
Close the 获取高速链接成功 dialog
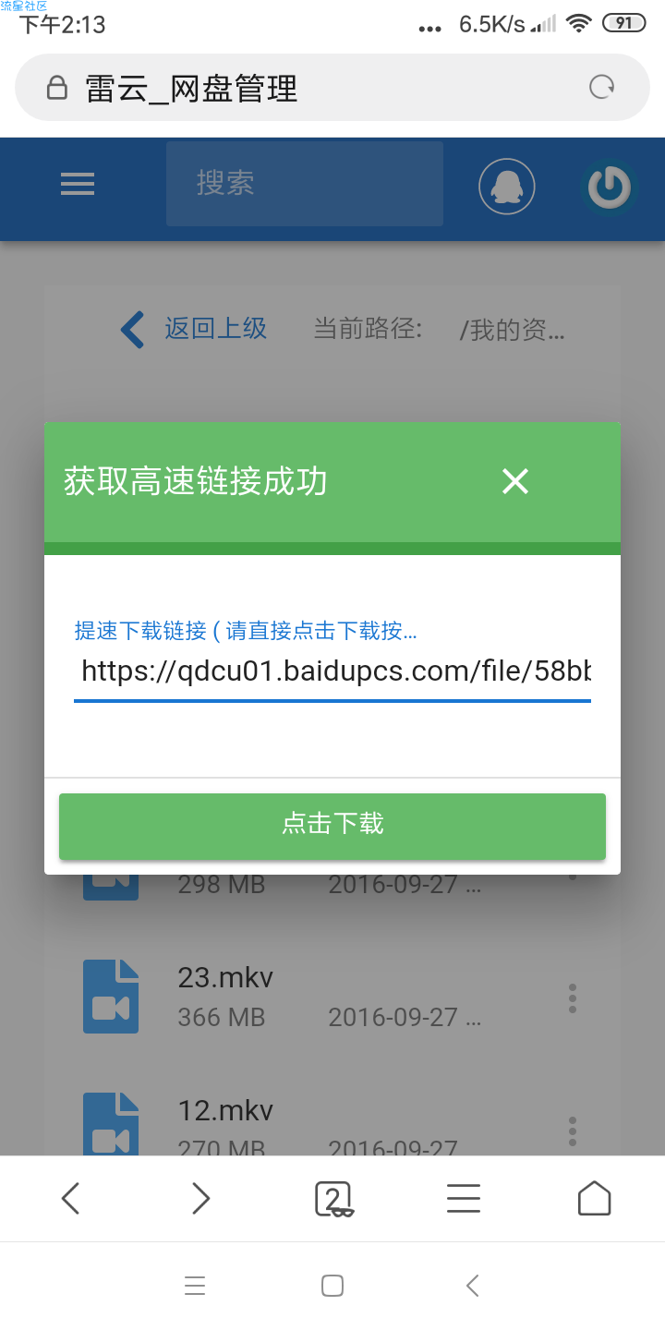[x=515, y=481]
